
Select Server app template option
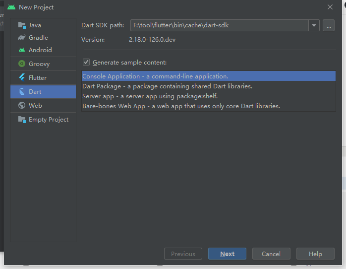tap(150, 96)
